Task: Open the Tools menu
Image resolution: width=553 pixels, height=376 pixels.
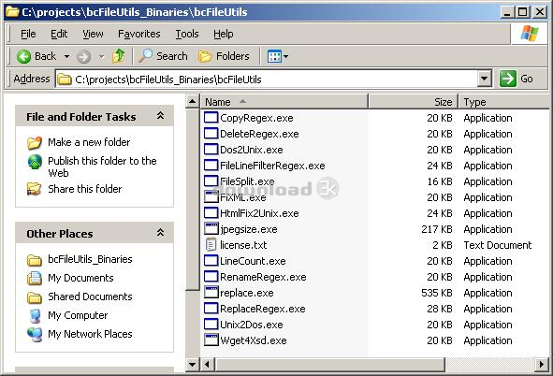Action: point(187,34)
